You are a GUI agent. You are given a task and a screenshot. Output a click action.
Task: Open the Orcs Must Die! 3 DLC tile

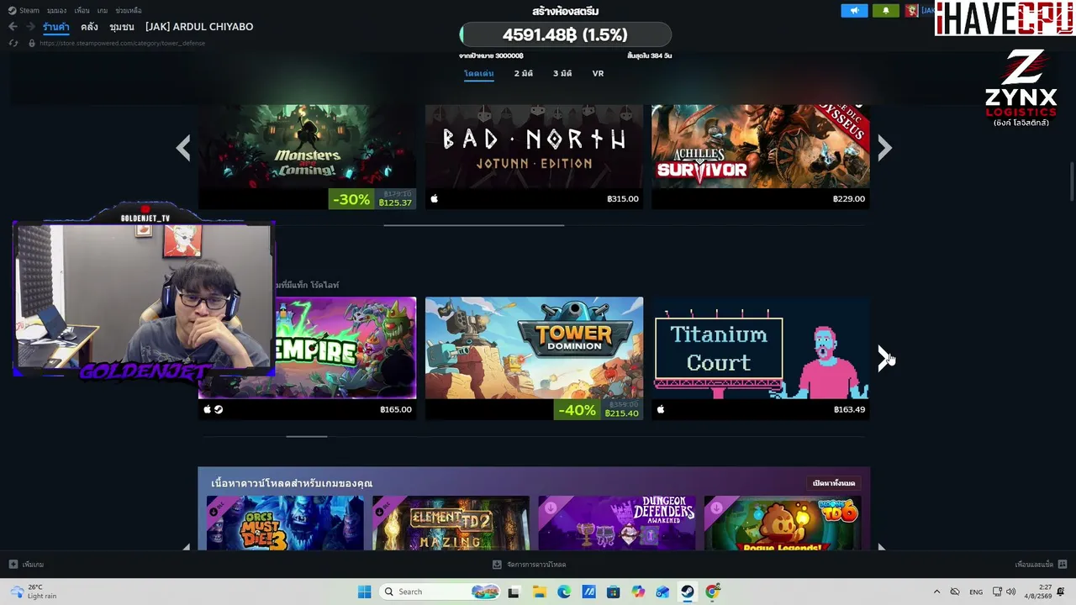(x=285, y=523)
